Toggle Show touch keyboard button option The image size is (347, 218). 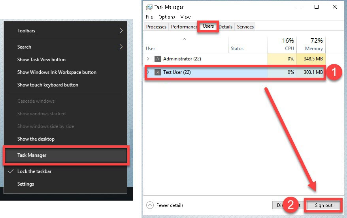click(x=48, y=85)
